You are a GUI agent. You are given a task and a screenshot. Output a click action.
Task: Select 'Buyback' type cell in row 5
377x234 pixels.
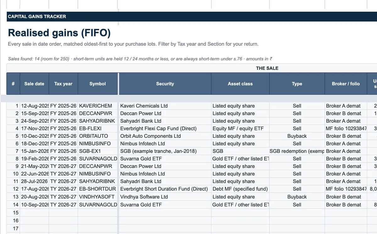297,136
